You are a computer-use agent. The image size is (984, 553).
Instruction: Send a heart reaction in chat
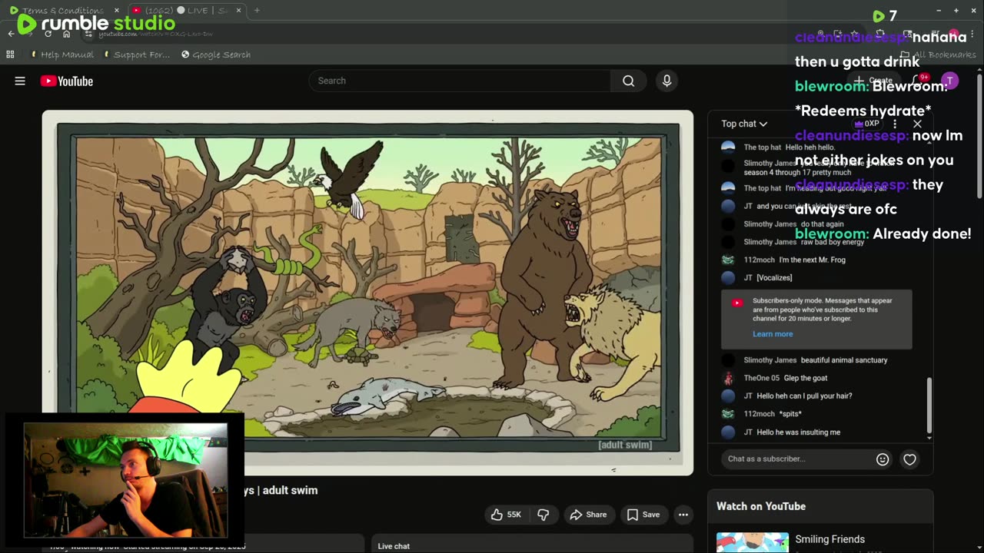coord(909,459)
